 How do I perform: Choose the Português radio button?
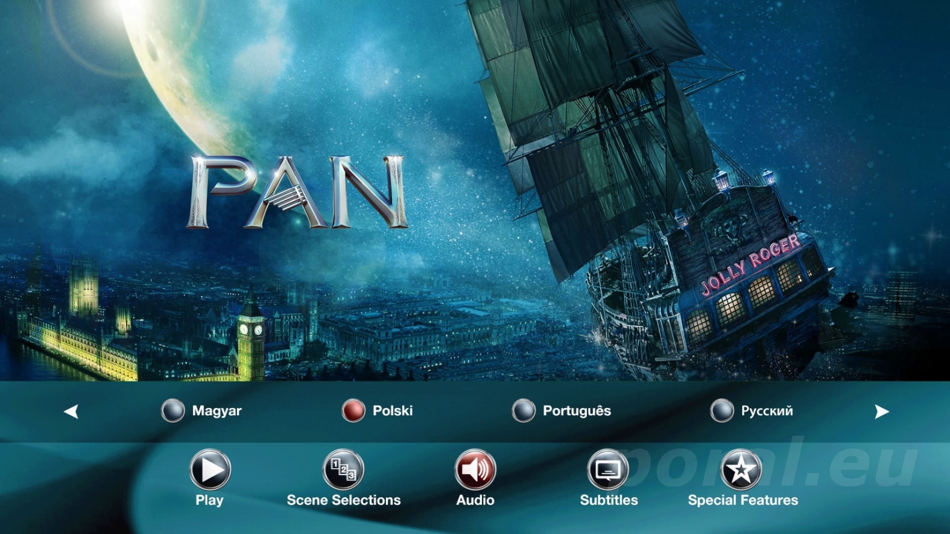pos(523,410)
